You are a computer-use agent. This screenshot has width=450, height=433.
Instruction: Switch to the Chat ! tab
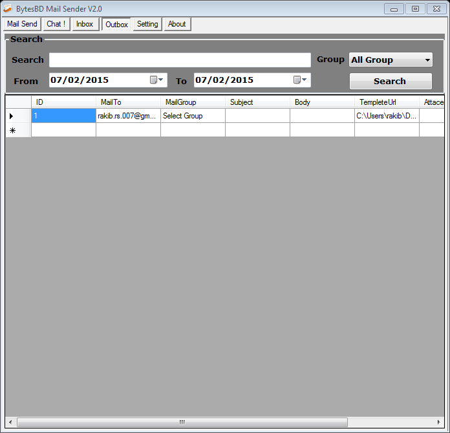tap(56, 24)
